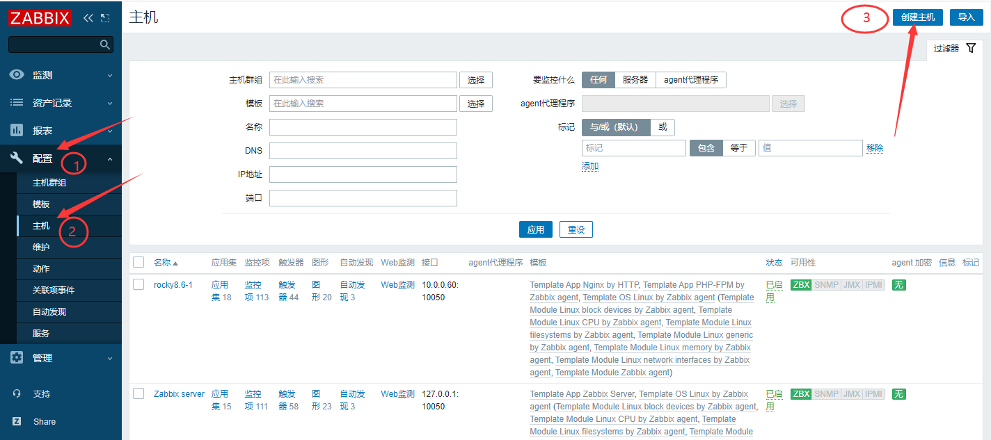Screen dimensions: 991x440
Task: Select agent代理程序 in the monitored-by options
Action: tap(691, 80)
